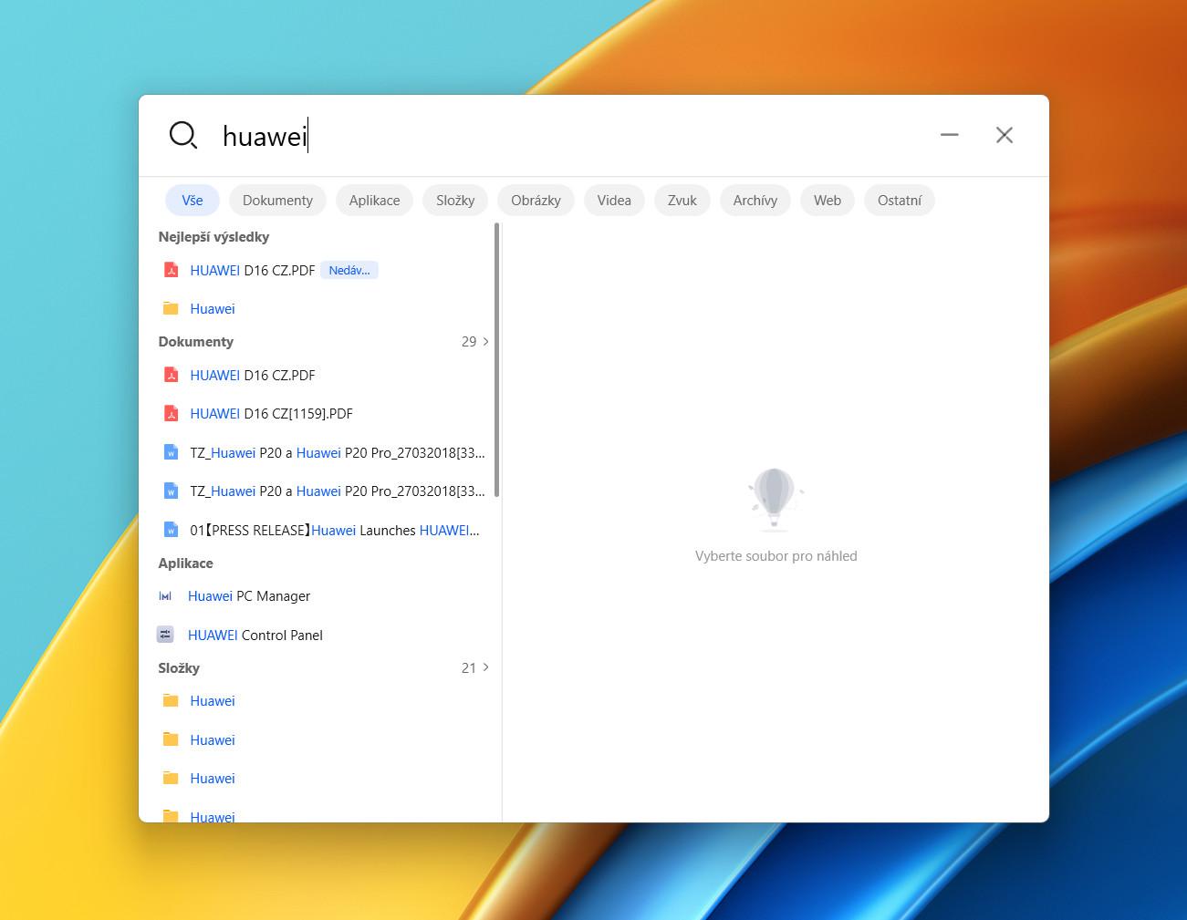
Task: Switch to Web results
Action: pos(828,201)
